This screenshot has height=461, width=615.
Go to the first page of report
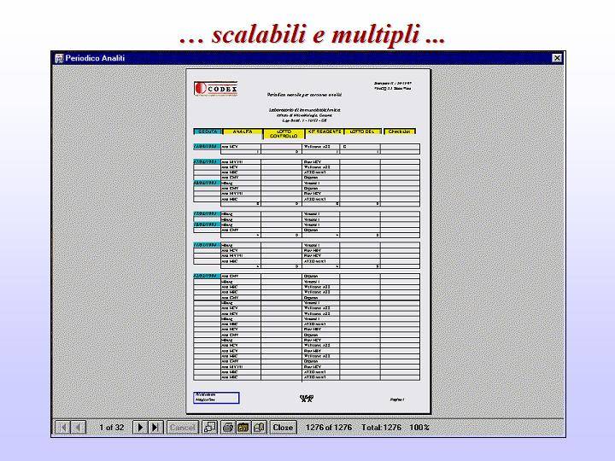(x=63, y=427)
